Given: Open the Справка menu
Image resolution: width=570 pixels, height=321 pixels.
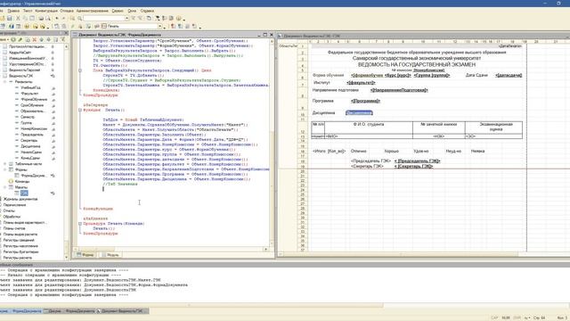Looking at the screenshot, I should click(x=147, y=11).
